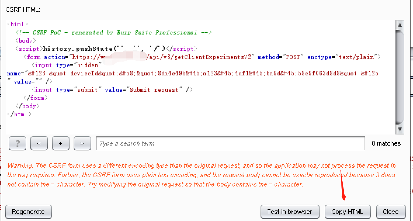Click the "Submit request" input line
Screen dimensions: 413x221
(112, 90)
